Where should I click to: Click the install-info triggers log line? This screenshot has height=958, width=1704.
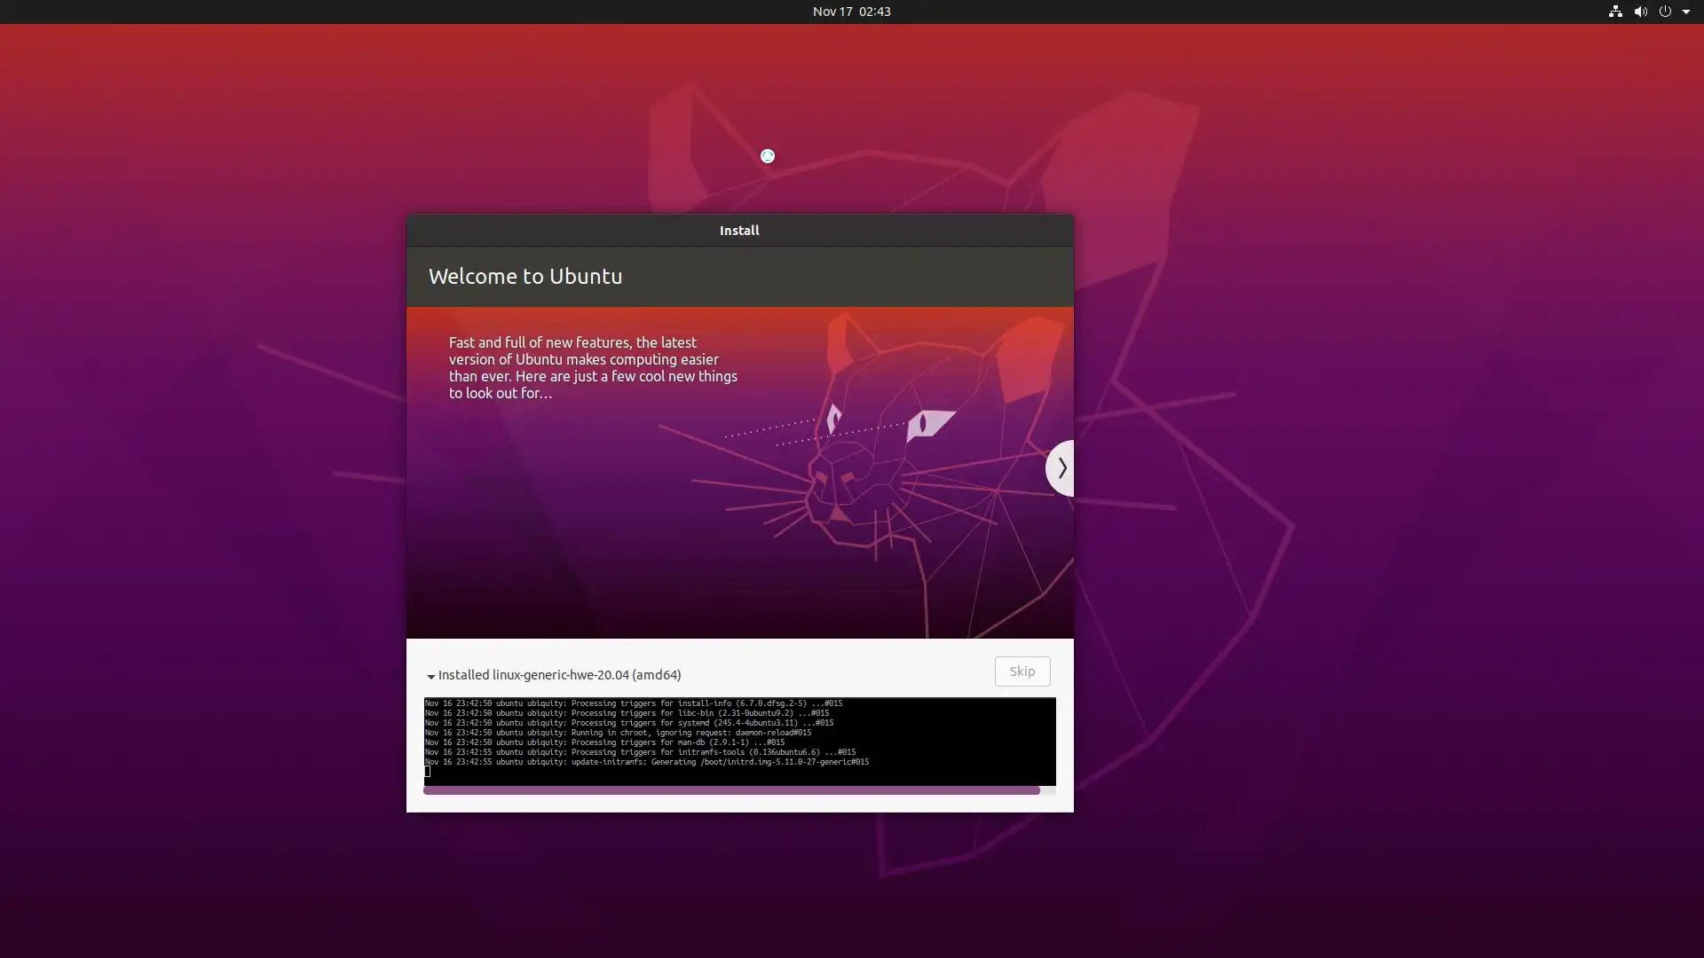[x=633, y=703]
